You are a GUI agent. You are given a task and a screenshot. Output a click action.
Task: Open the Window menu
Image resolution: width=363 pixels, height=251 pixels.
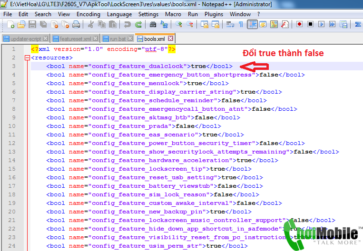tap(240, 14)
